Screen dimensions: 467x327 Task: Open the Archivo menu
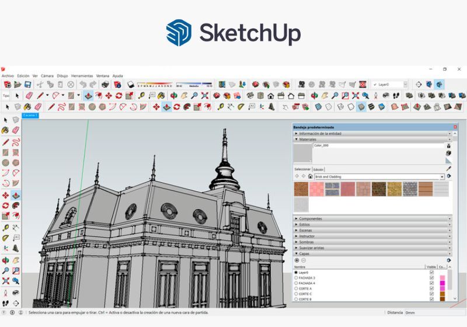point(8,76)
